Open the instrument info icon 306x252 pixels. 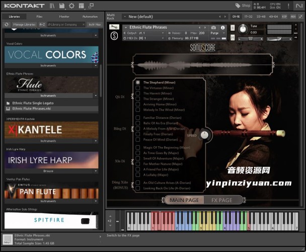[222, 27]
